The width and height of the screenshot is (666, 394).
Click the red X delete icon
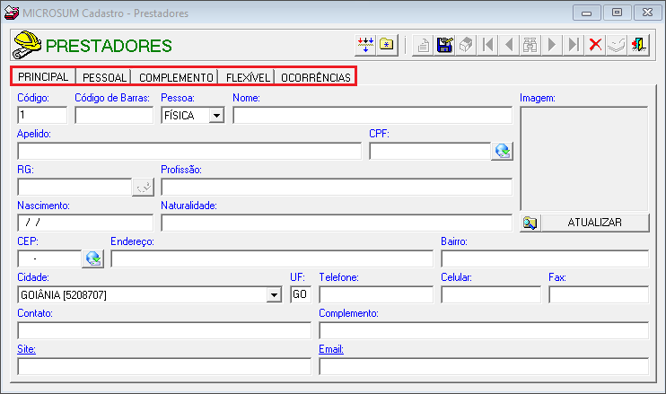[x=594, y=45]
